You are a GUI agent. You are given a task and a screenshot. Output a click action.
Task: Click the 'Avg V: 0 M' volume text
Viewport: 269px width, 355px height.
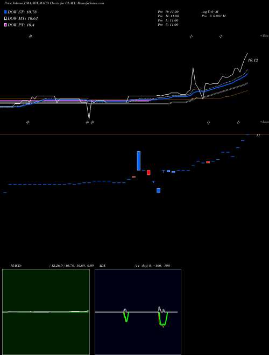click(209, 11)
